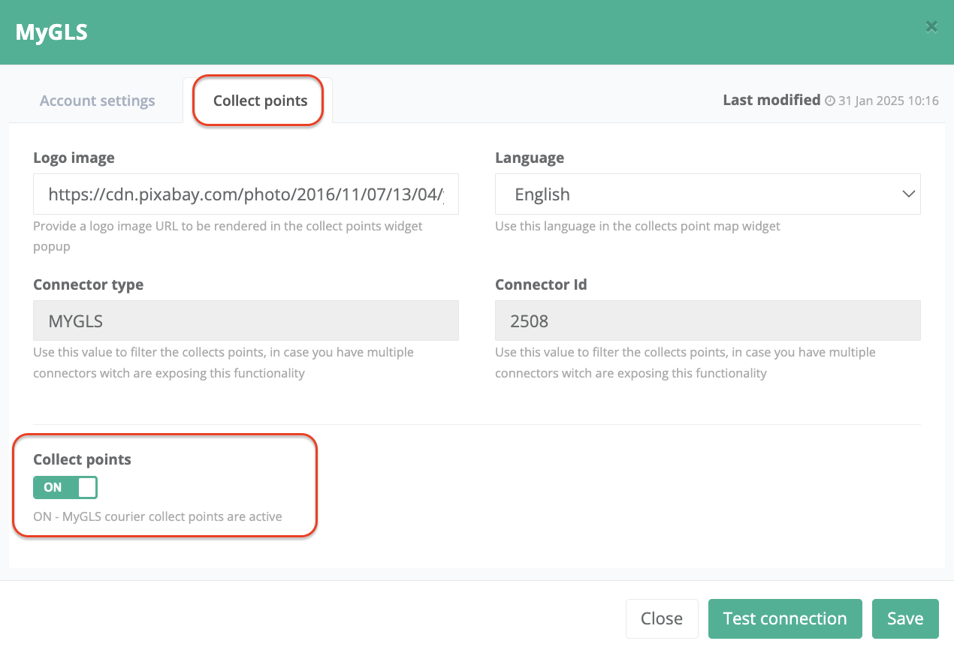This screenshot has width=954, height=653.
Task: Click the Connector type label
Action: [x=88, y=284]
